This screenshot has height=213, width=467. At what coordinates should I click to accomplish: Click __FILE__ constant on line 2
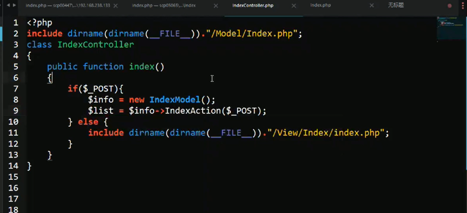pos(170,34)
